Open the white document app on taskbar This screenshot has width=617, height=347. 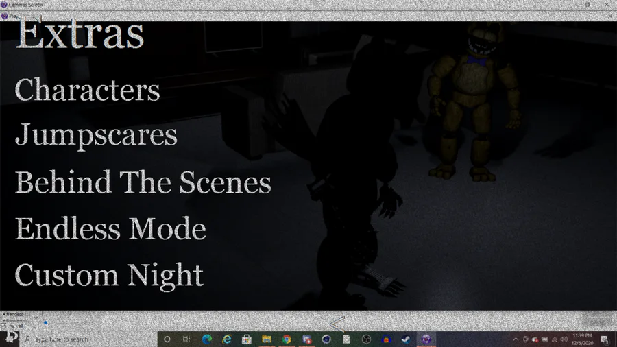(x=346, y=339)
